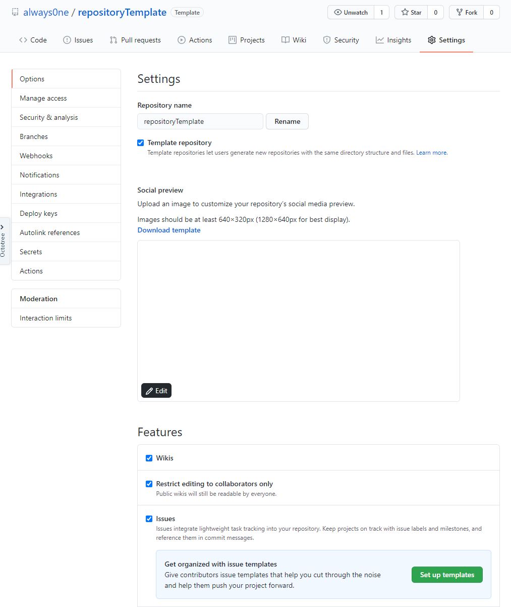Star the repository

[x=411, y=13]
